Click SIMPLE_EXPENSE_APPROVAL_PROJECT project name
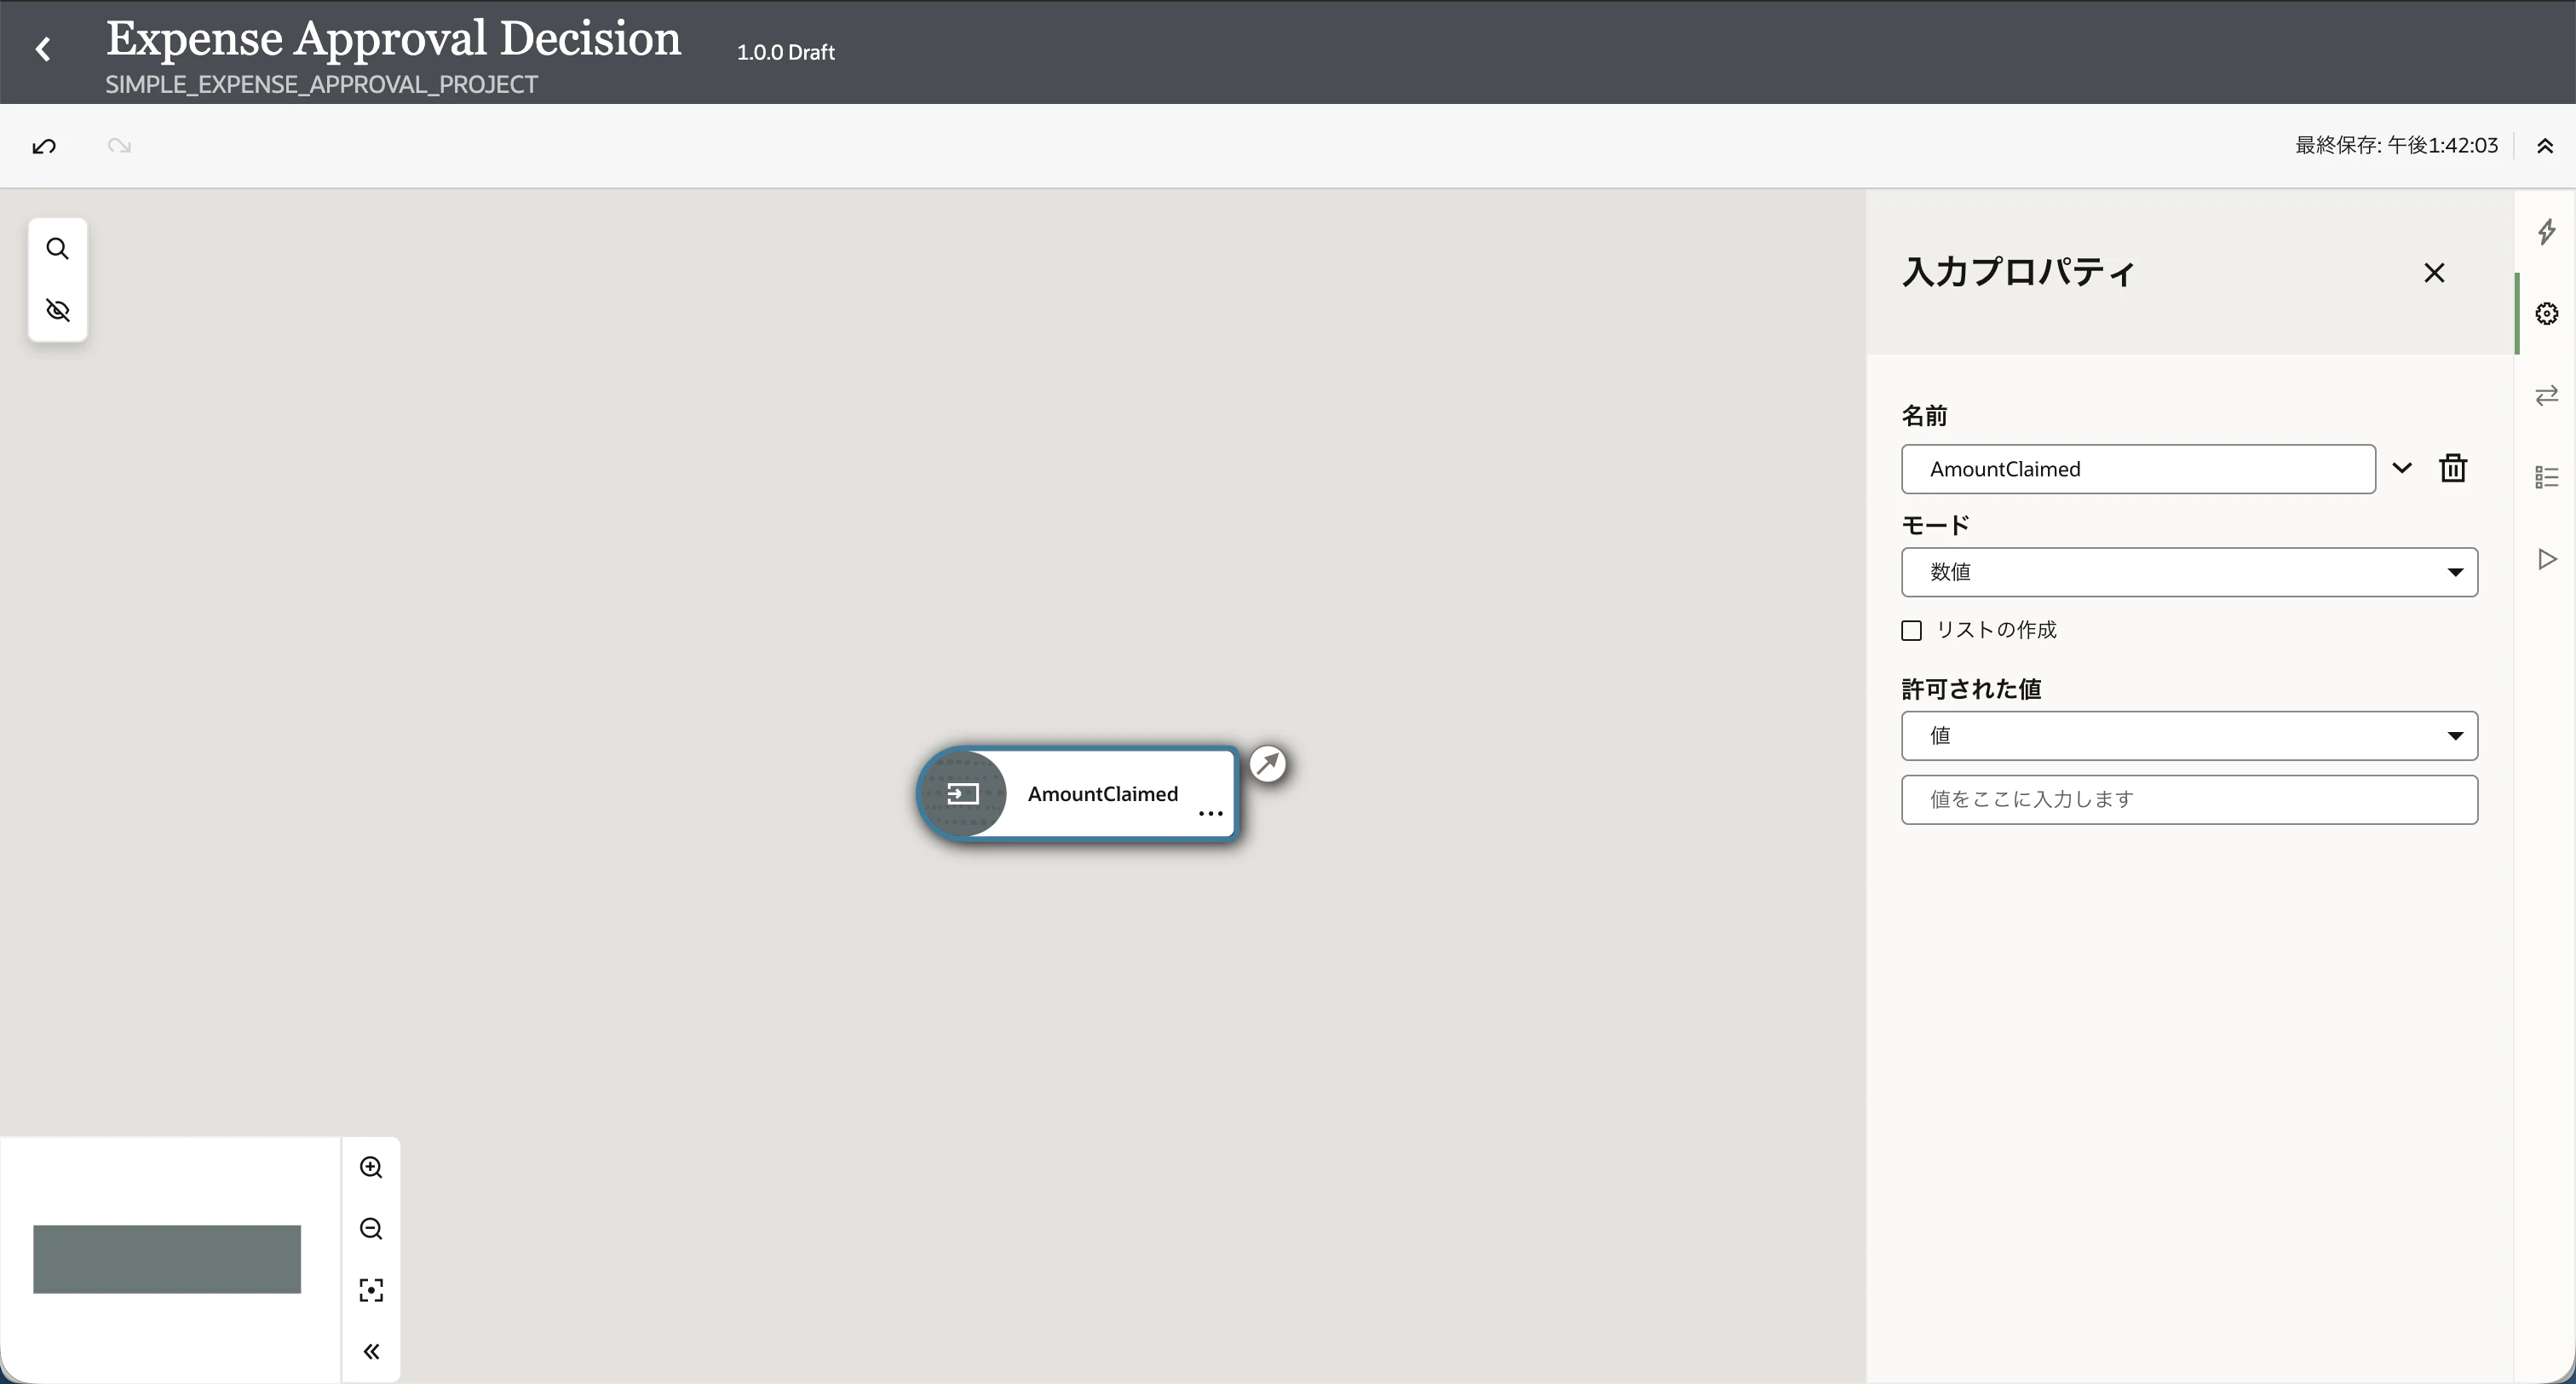 pos(321,84)
